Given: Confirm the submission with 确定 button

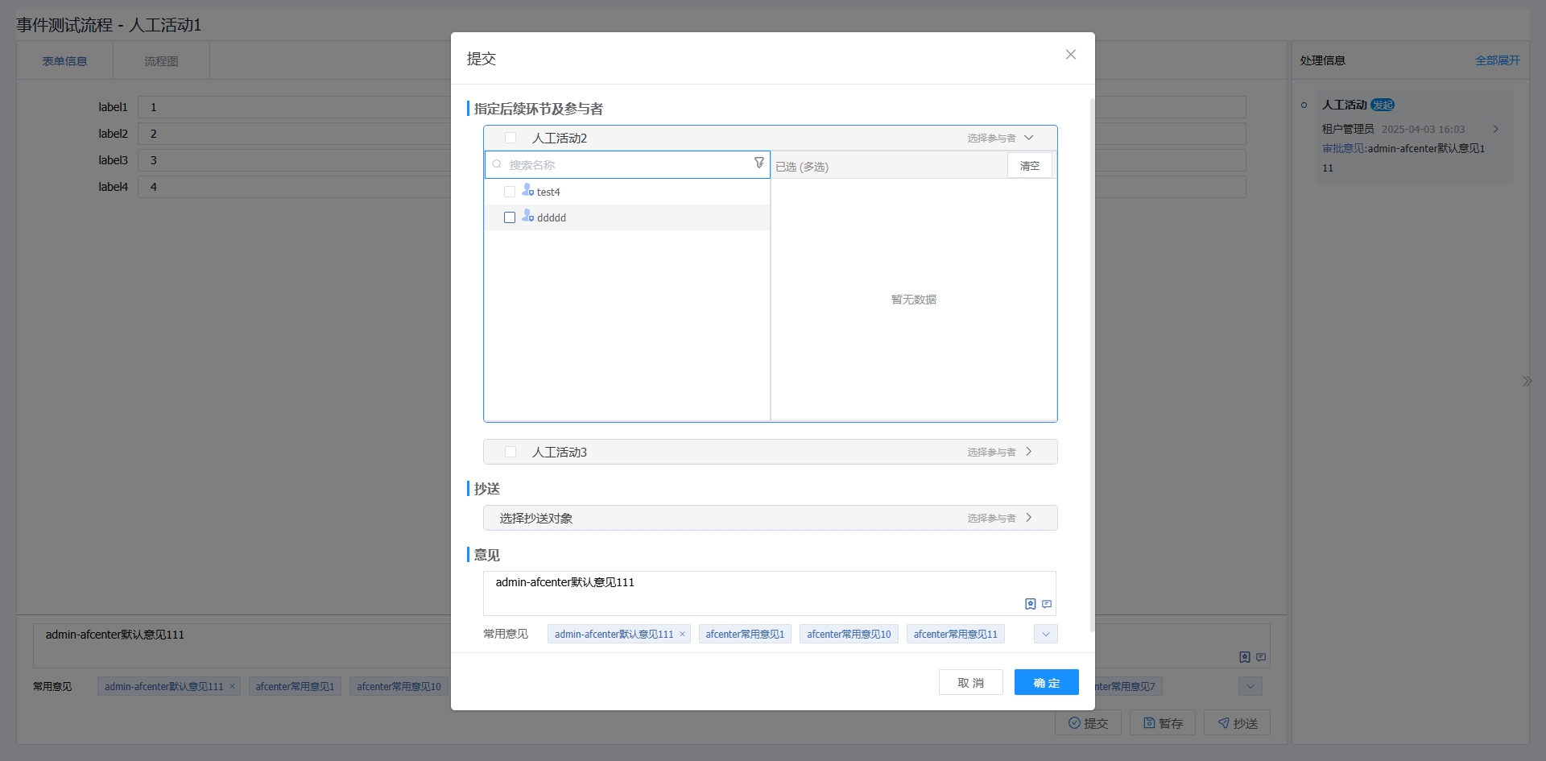Looking at the screenshot, I should click(1046, 682).
